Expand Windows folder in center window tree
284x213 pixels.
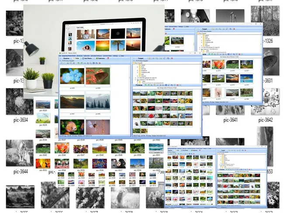(x=138, y=76)
